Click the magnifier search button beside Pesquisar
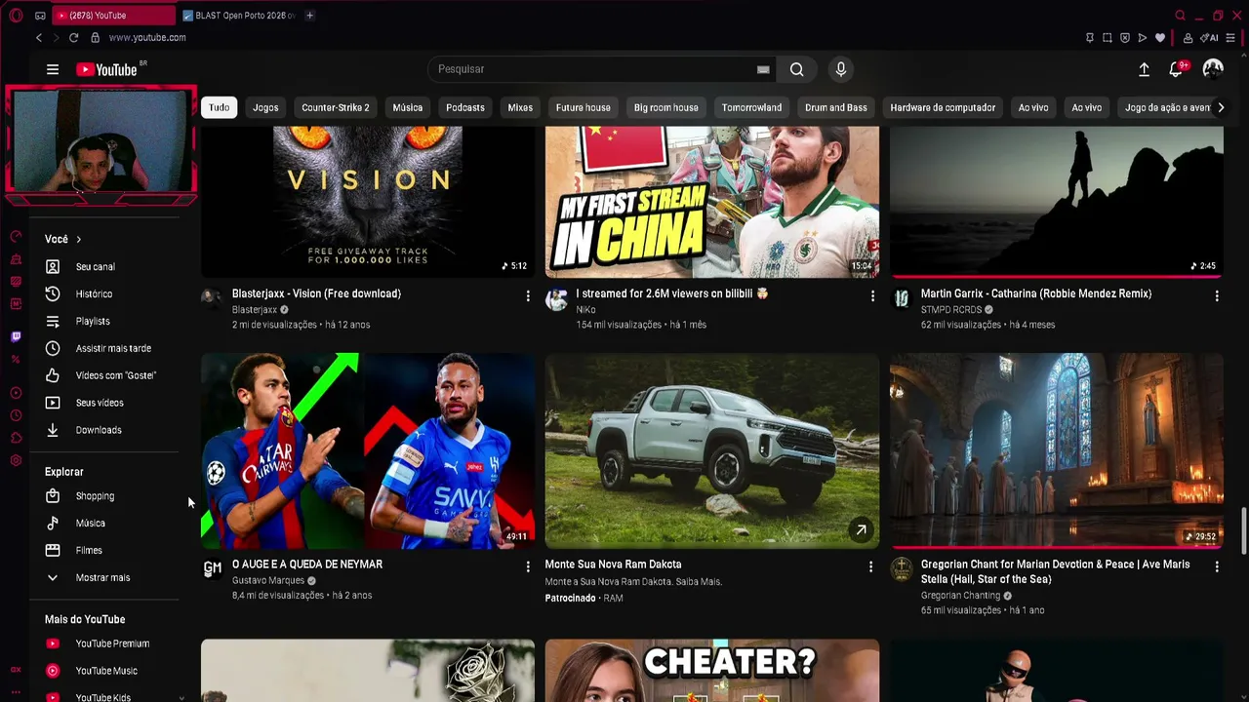The image size is (1249, 702). (x=797, y=69)
